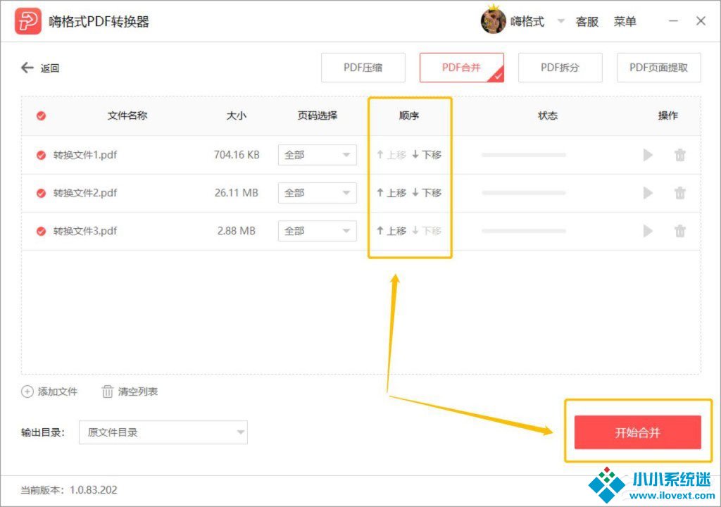Click the progress bar of 转换文件2.pdf
The width and height of the screenshot is (721, 507).
pyautogui.click(x=523, y=193)
